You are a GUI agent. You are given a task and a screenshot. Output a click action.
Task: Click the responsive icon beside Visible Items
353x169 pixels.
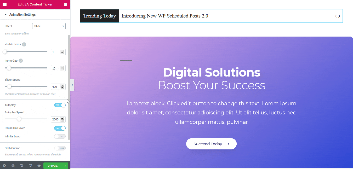tap(24, 44)
